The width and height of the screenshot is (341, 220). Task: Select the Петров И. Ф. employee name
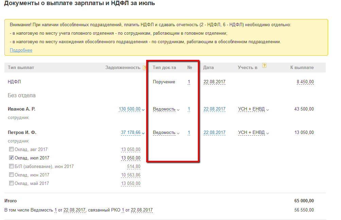pyautogui.click(x=22, y=132)
